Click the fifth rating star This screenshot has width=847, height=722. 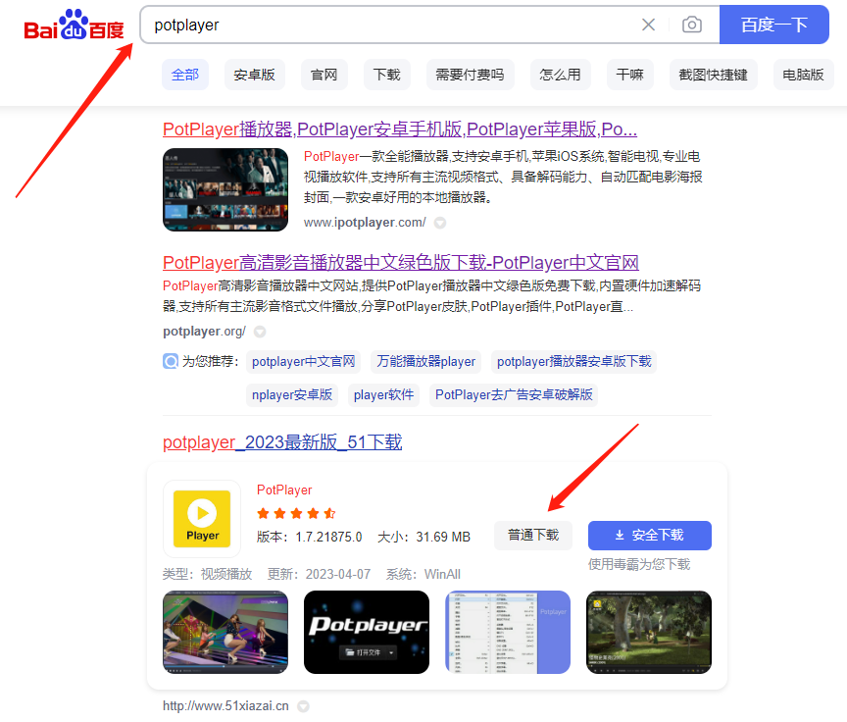pyautogui.click(x=328, y=512)
